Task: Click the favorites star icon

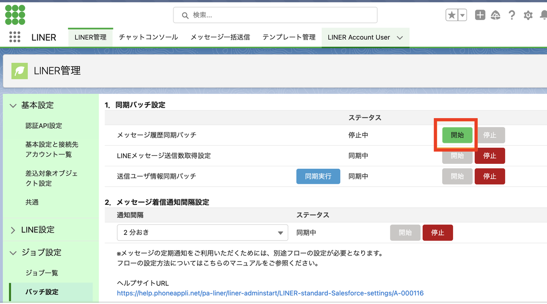Action: click(x=452, y=15)
